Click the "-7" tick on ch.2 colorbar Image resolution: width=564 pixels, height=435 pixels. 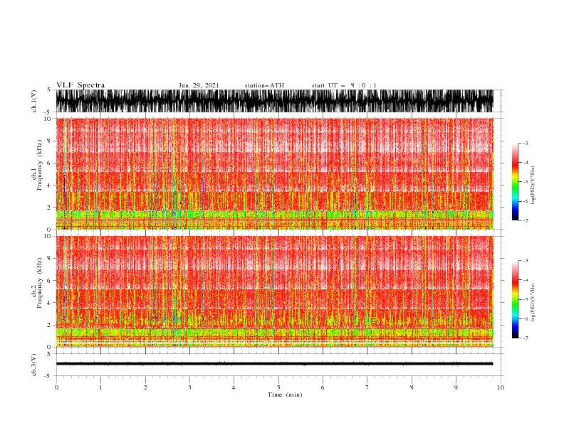(526, 338)
